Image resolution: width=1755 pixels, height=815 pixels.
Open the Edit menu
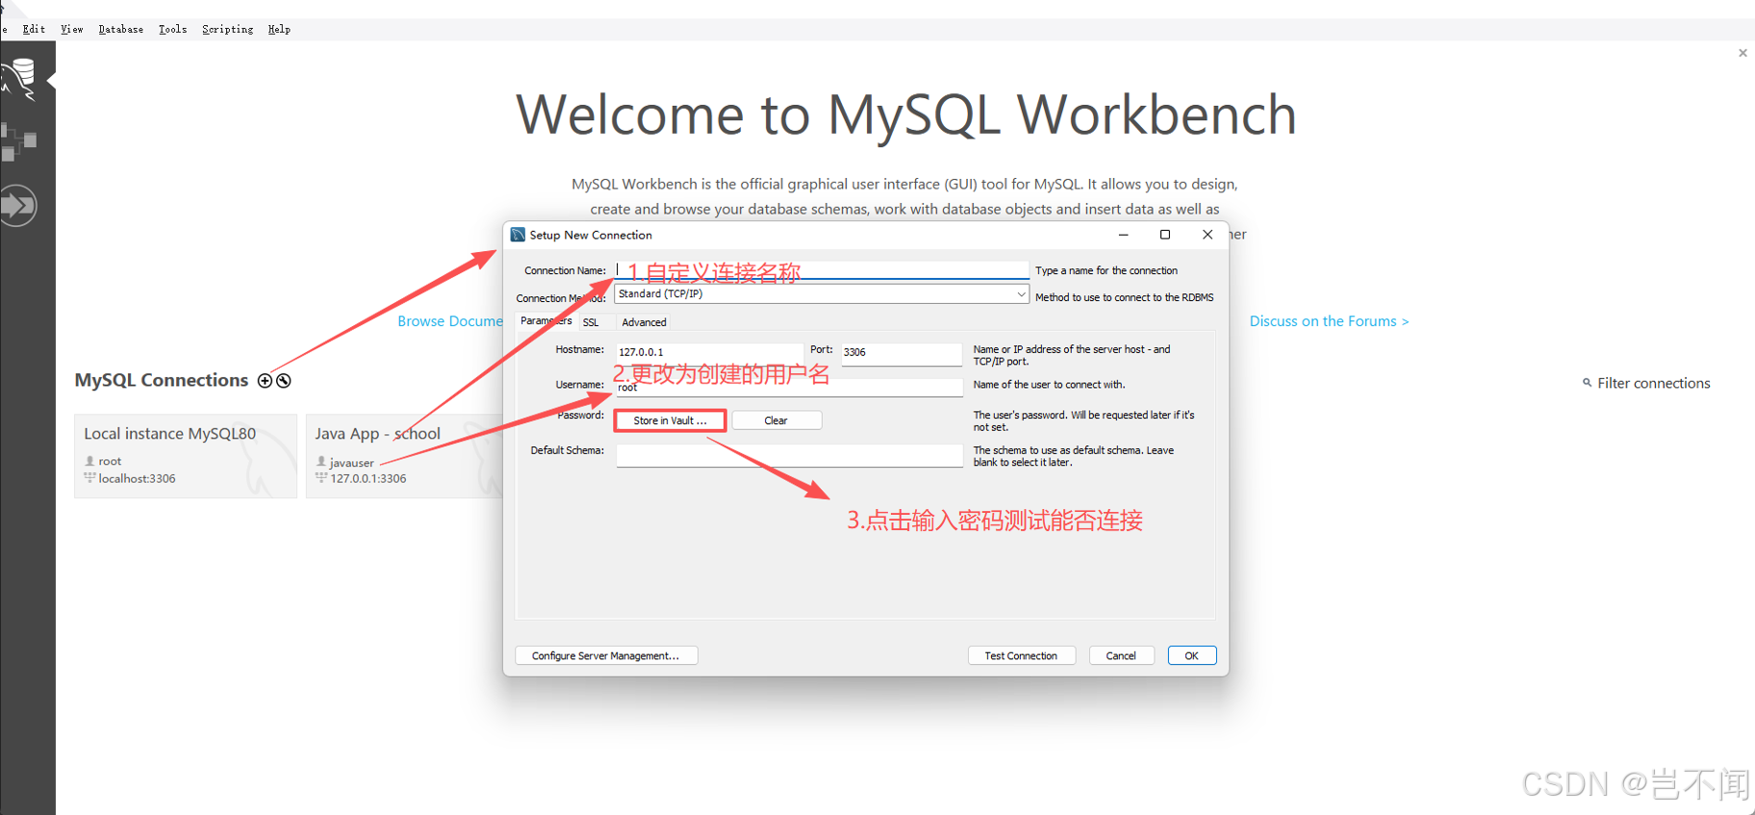tap(34, 29)
